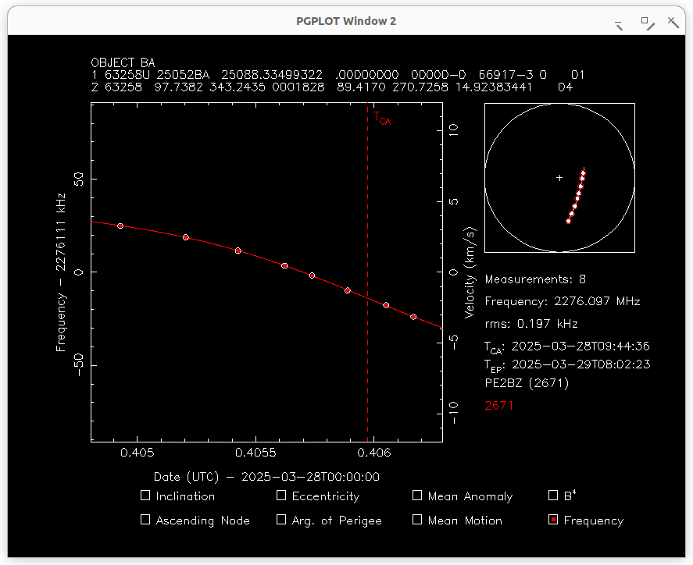Click the top point of sky track
The width and height of the screenshot is (693, 565).
click(584, 172)
